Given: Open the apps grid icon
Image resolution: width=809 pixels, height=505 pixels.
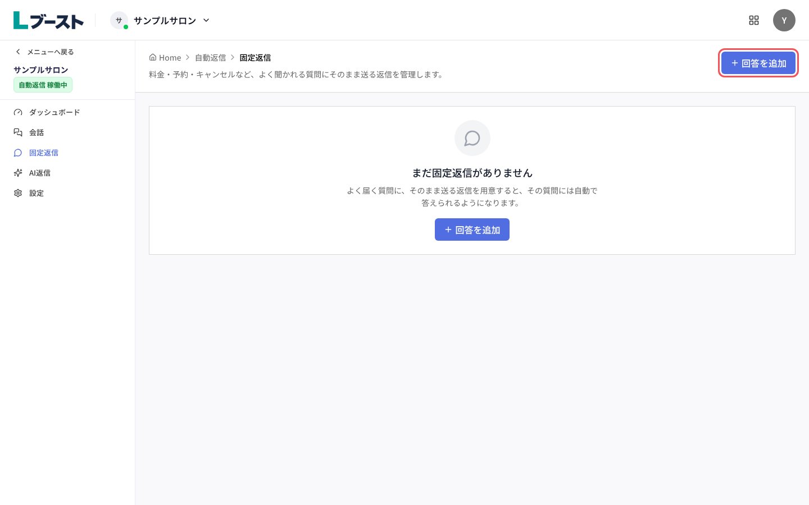Looking at the screenshot, I should click(754, 20).
